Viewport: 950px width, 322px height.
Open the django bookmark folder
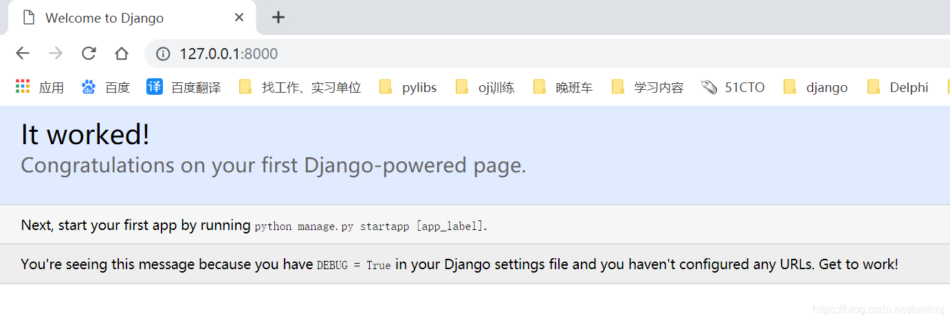tap(816, 87)
